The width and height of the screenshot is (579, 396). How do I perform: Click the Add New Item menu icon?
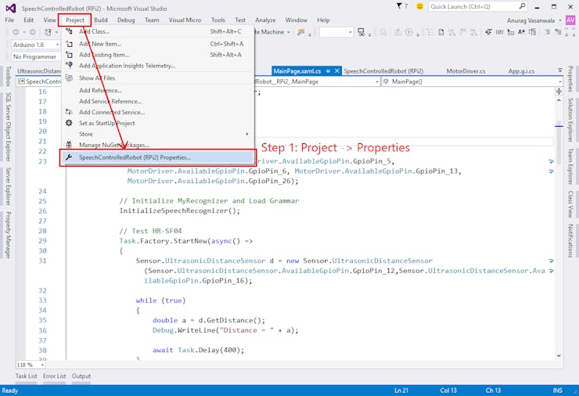click(x=69, y=44)
